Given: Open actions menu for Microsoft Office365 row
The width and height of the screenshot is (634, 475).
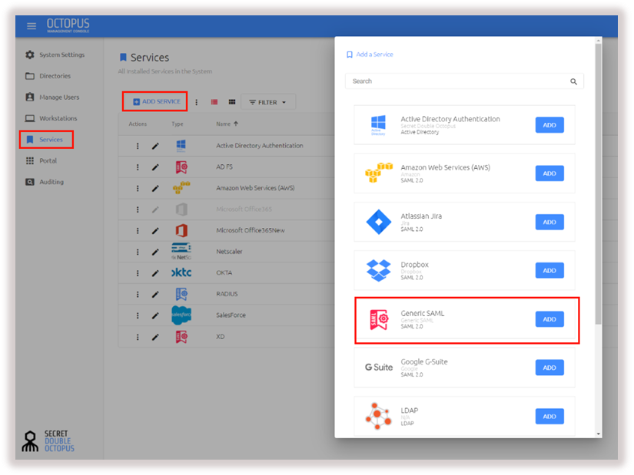Looking at the screenshot, I should pos(138,209).
